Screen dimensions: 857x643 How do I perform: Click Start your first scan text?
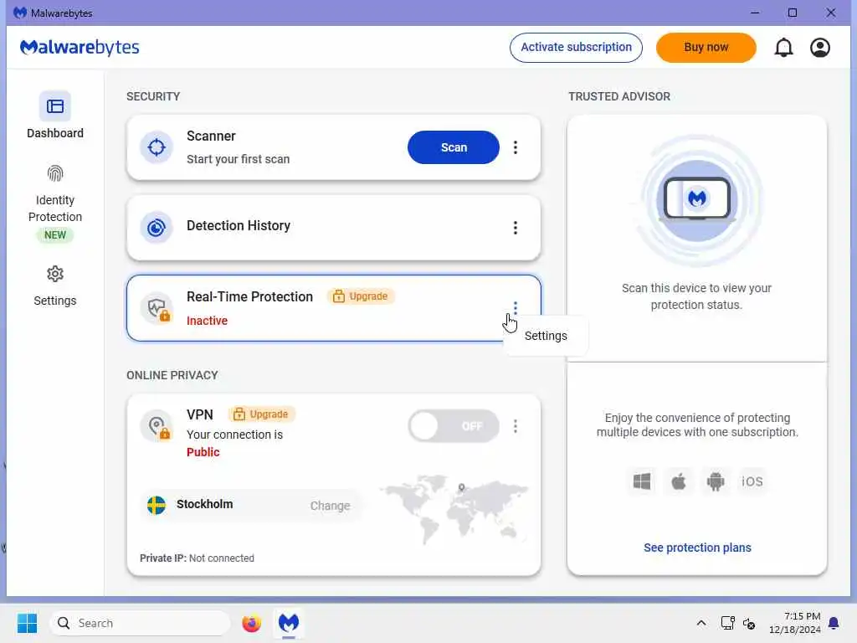click(x=238, y=159)
